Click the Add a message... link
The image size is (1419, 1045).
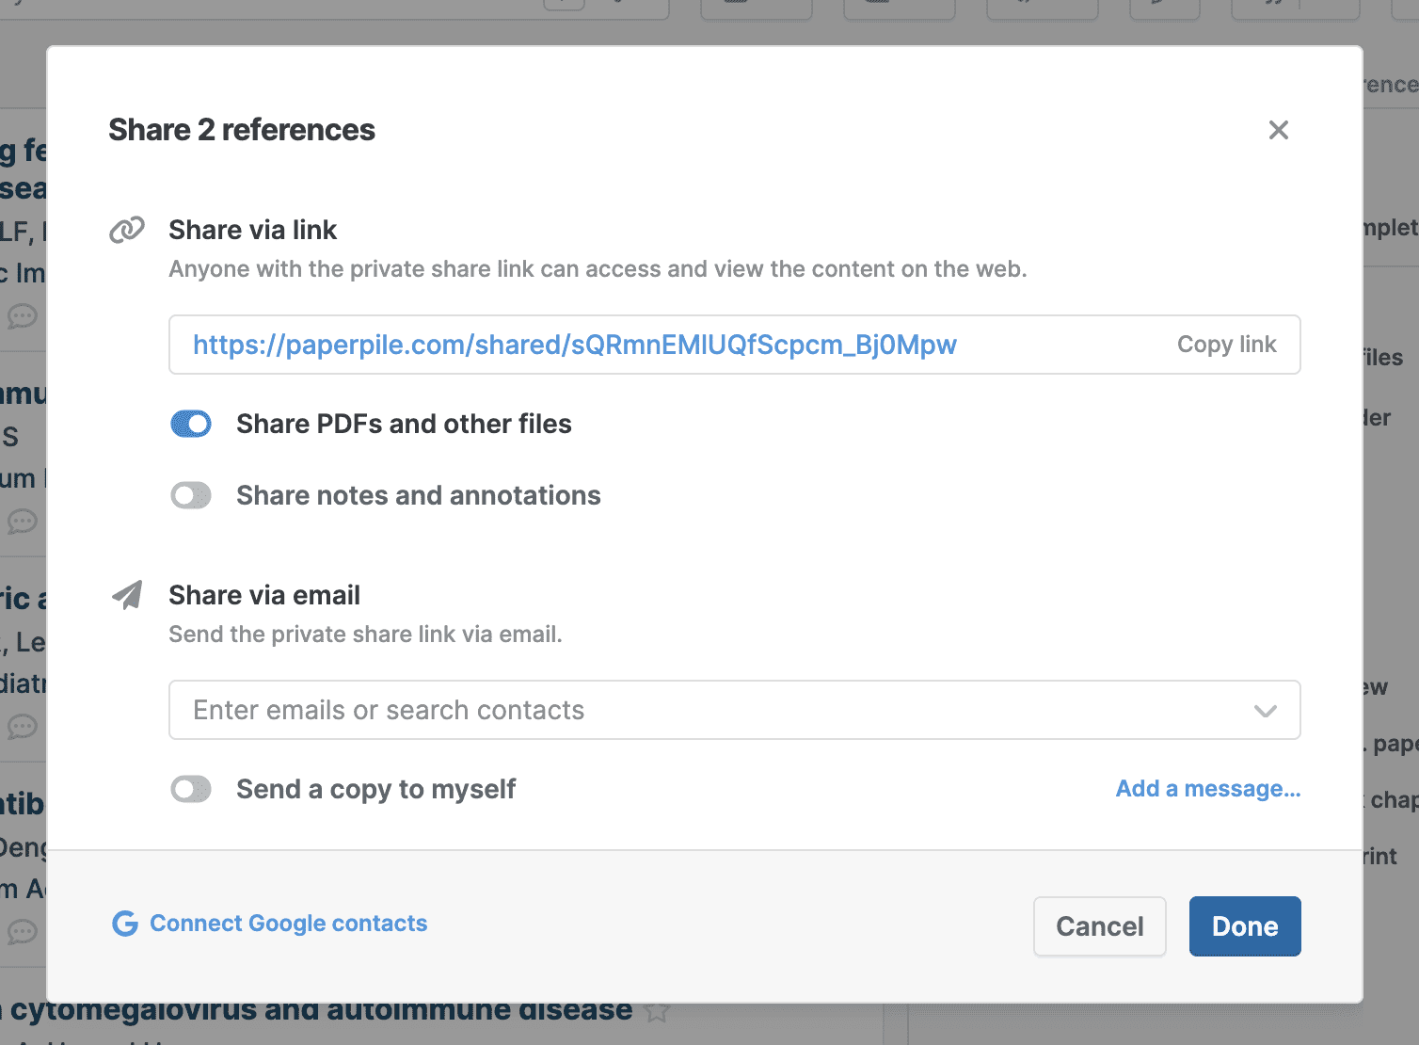tap(1207, 789)
